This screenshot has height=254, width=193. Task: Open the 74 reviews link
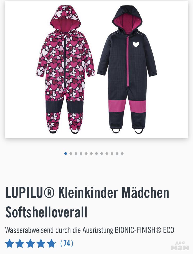click(x=67, y=243)
